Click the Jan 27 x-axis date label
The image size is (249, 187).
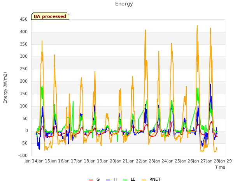coord(200,161)
